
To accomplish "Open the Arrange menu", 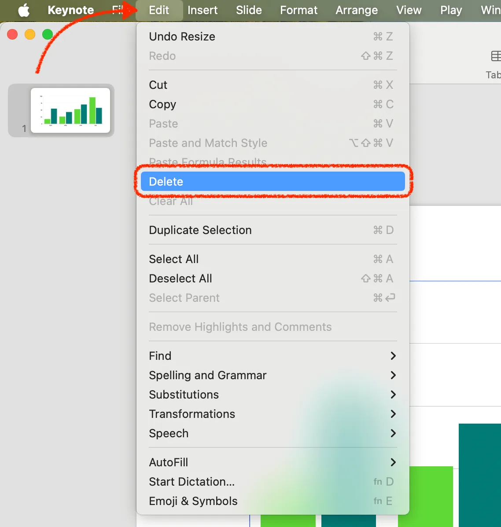I will [357, 10].
